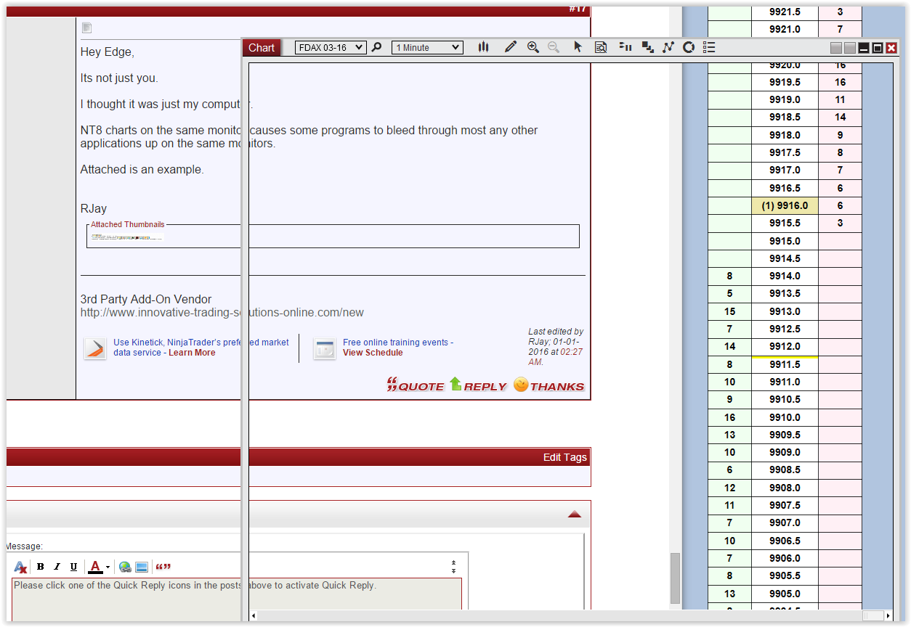The width and height of the screenshot is (911, 627).
Task: Open the FDAX 03-16 instrument dropdown
Action: (x=331, y=47)
